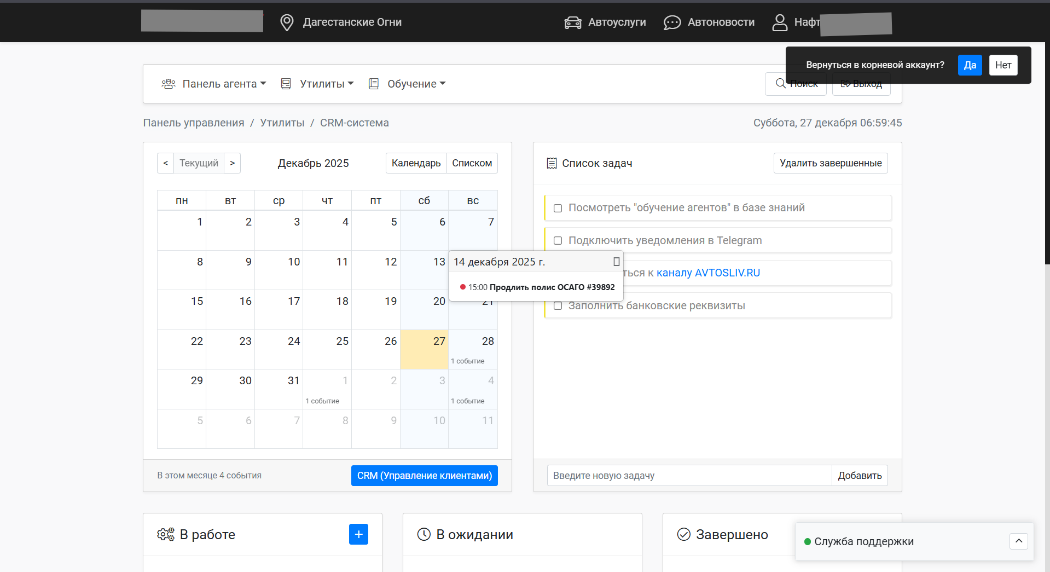Click the red dot of the 15:00 event
This screenshot has width=1050, height=572.
463,287
